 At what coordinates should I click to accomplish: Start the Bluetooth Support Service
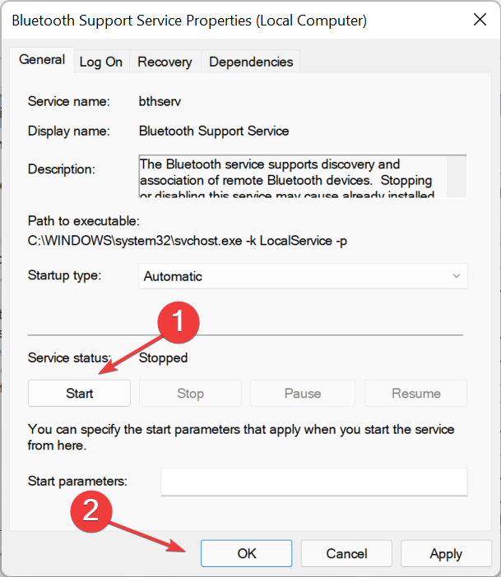(x=79, y=393)
